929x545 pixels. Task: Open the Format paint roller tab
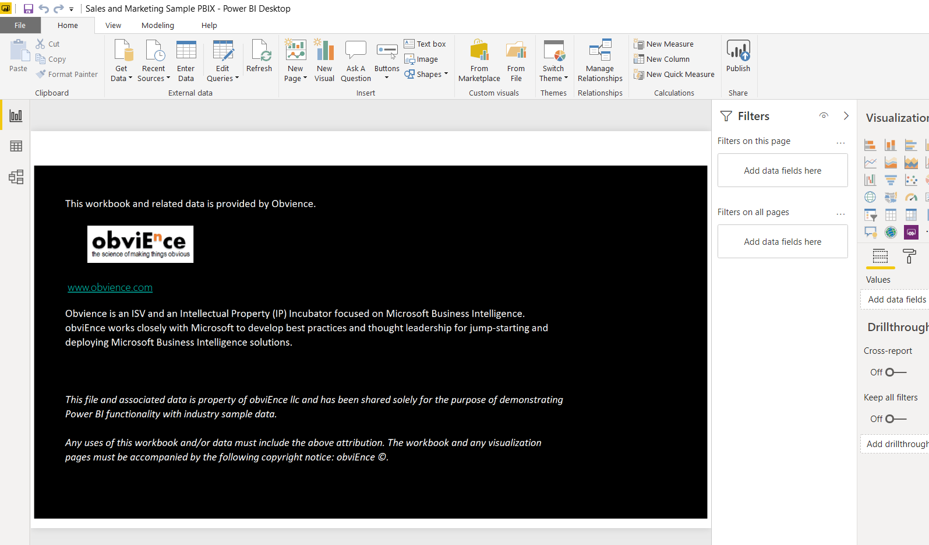pyautogui.click(x=909, y=256)
